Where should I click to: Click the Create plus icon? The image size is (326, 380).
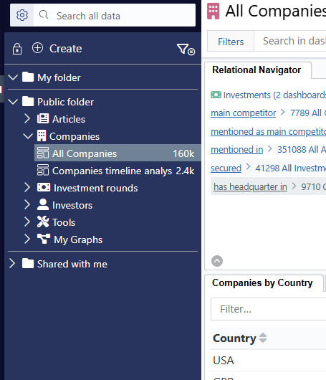(37, 48)
